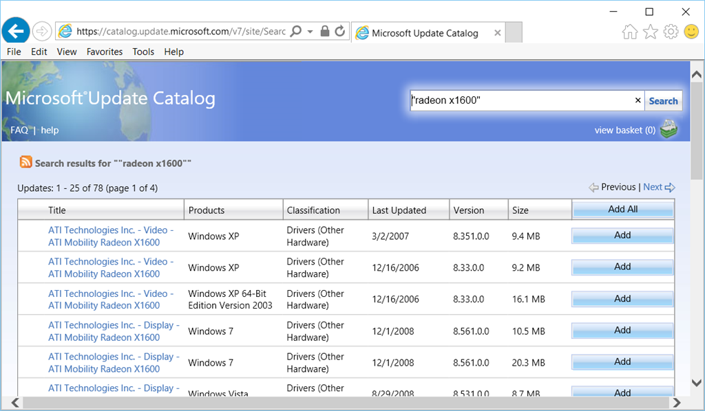
Task: Open Windows XP driver link dated 12/16/2006, 9.2 MB
Action: (x=111, y=267)
